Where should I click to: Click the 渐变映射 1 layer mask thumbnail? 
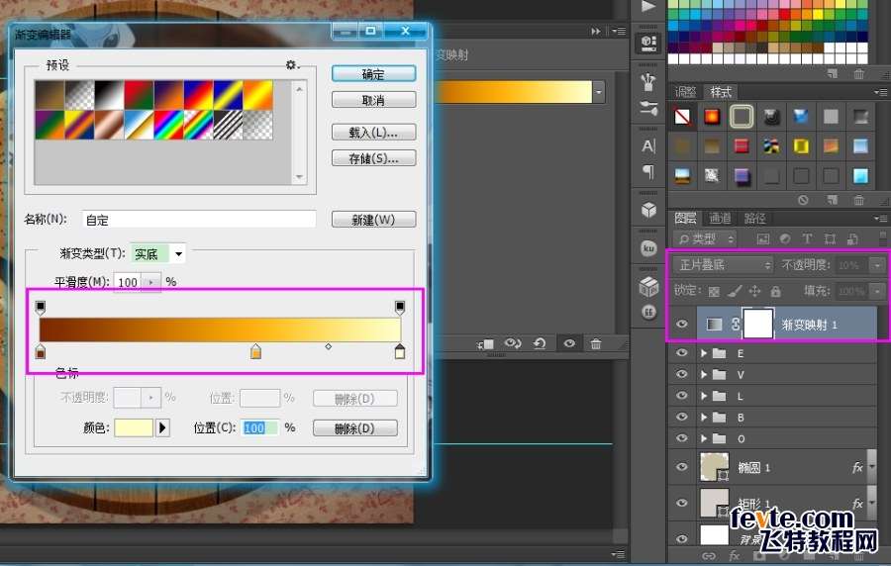758,325
